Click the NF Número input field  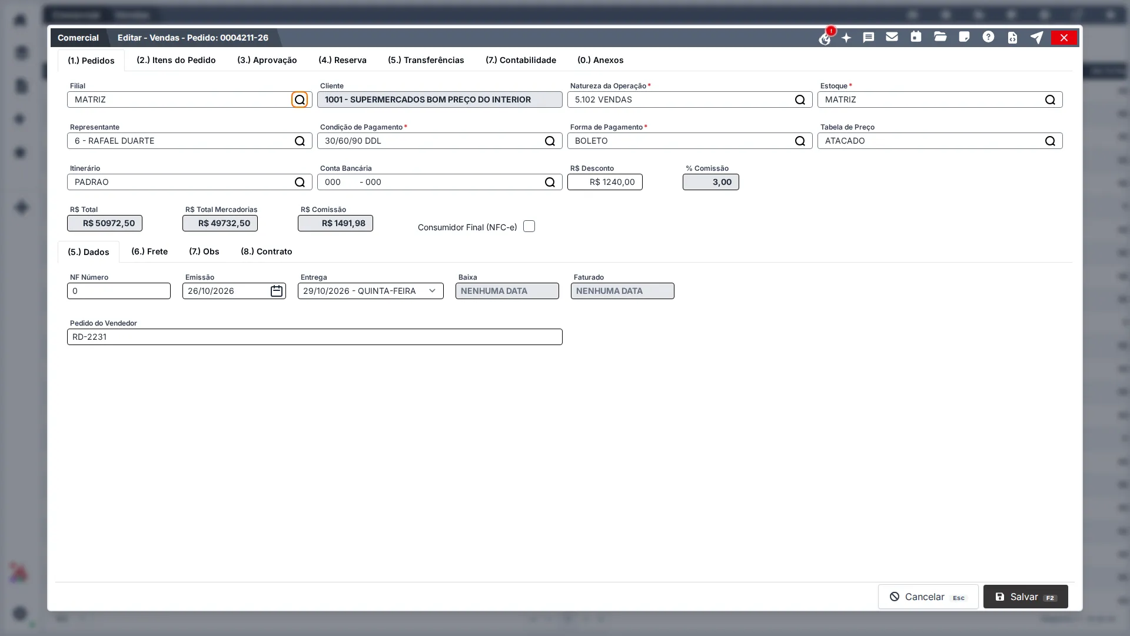[119, 291]
